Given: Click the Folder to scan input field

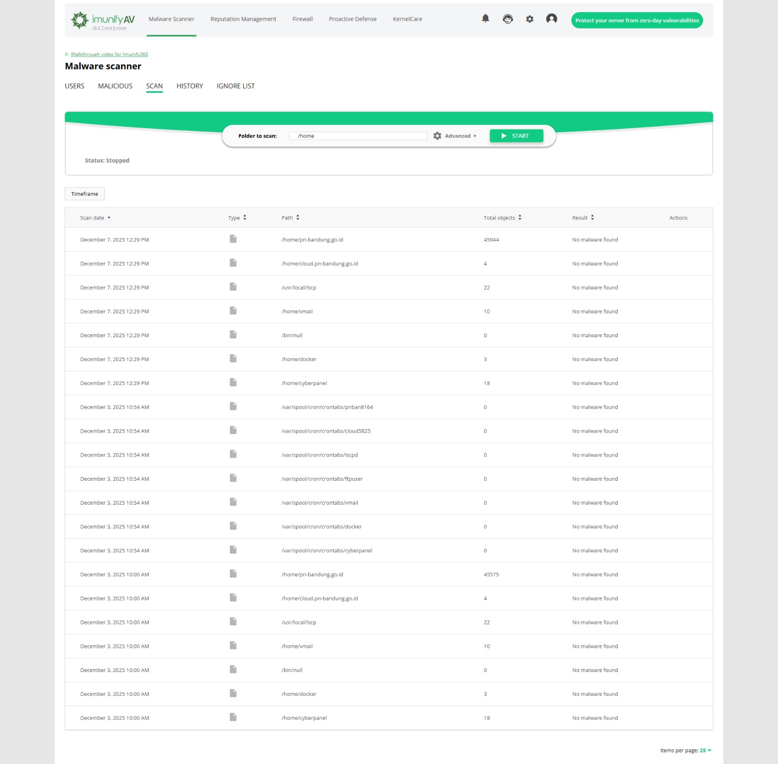Looking at the screenshot, I should pyautogui.click(x=358, y=136).
